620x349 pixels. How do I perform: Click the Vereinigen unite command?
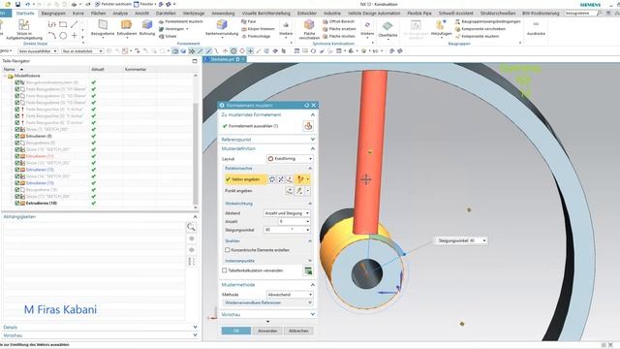click(x=173, y=29)
